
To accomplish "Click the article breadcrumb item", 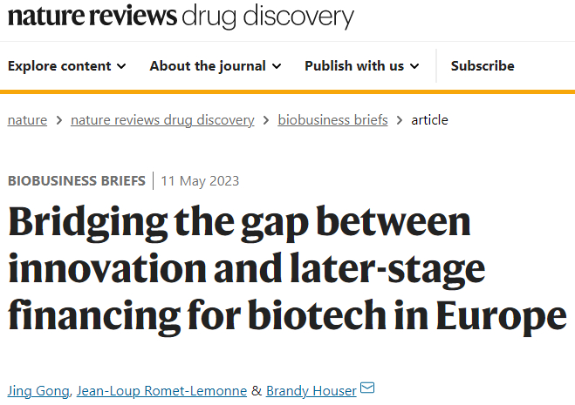I will (x=429, y=120).
